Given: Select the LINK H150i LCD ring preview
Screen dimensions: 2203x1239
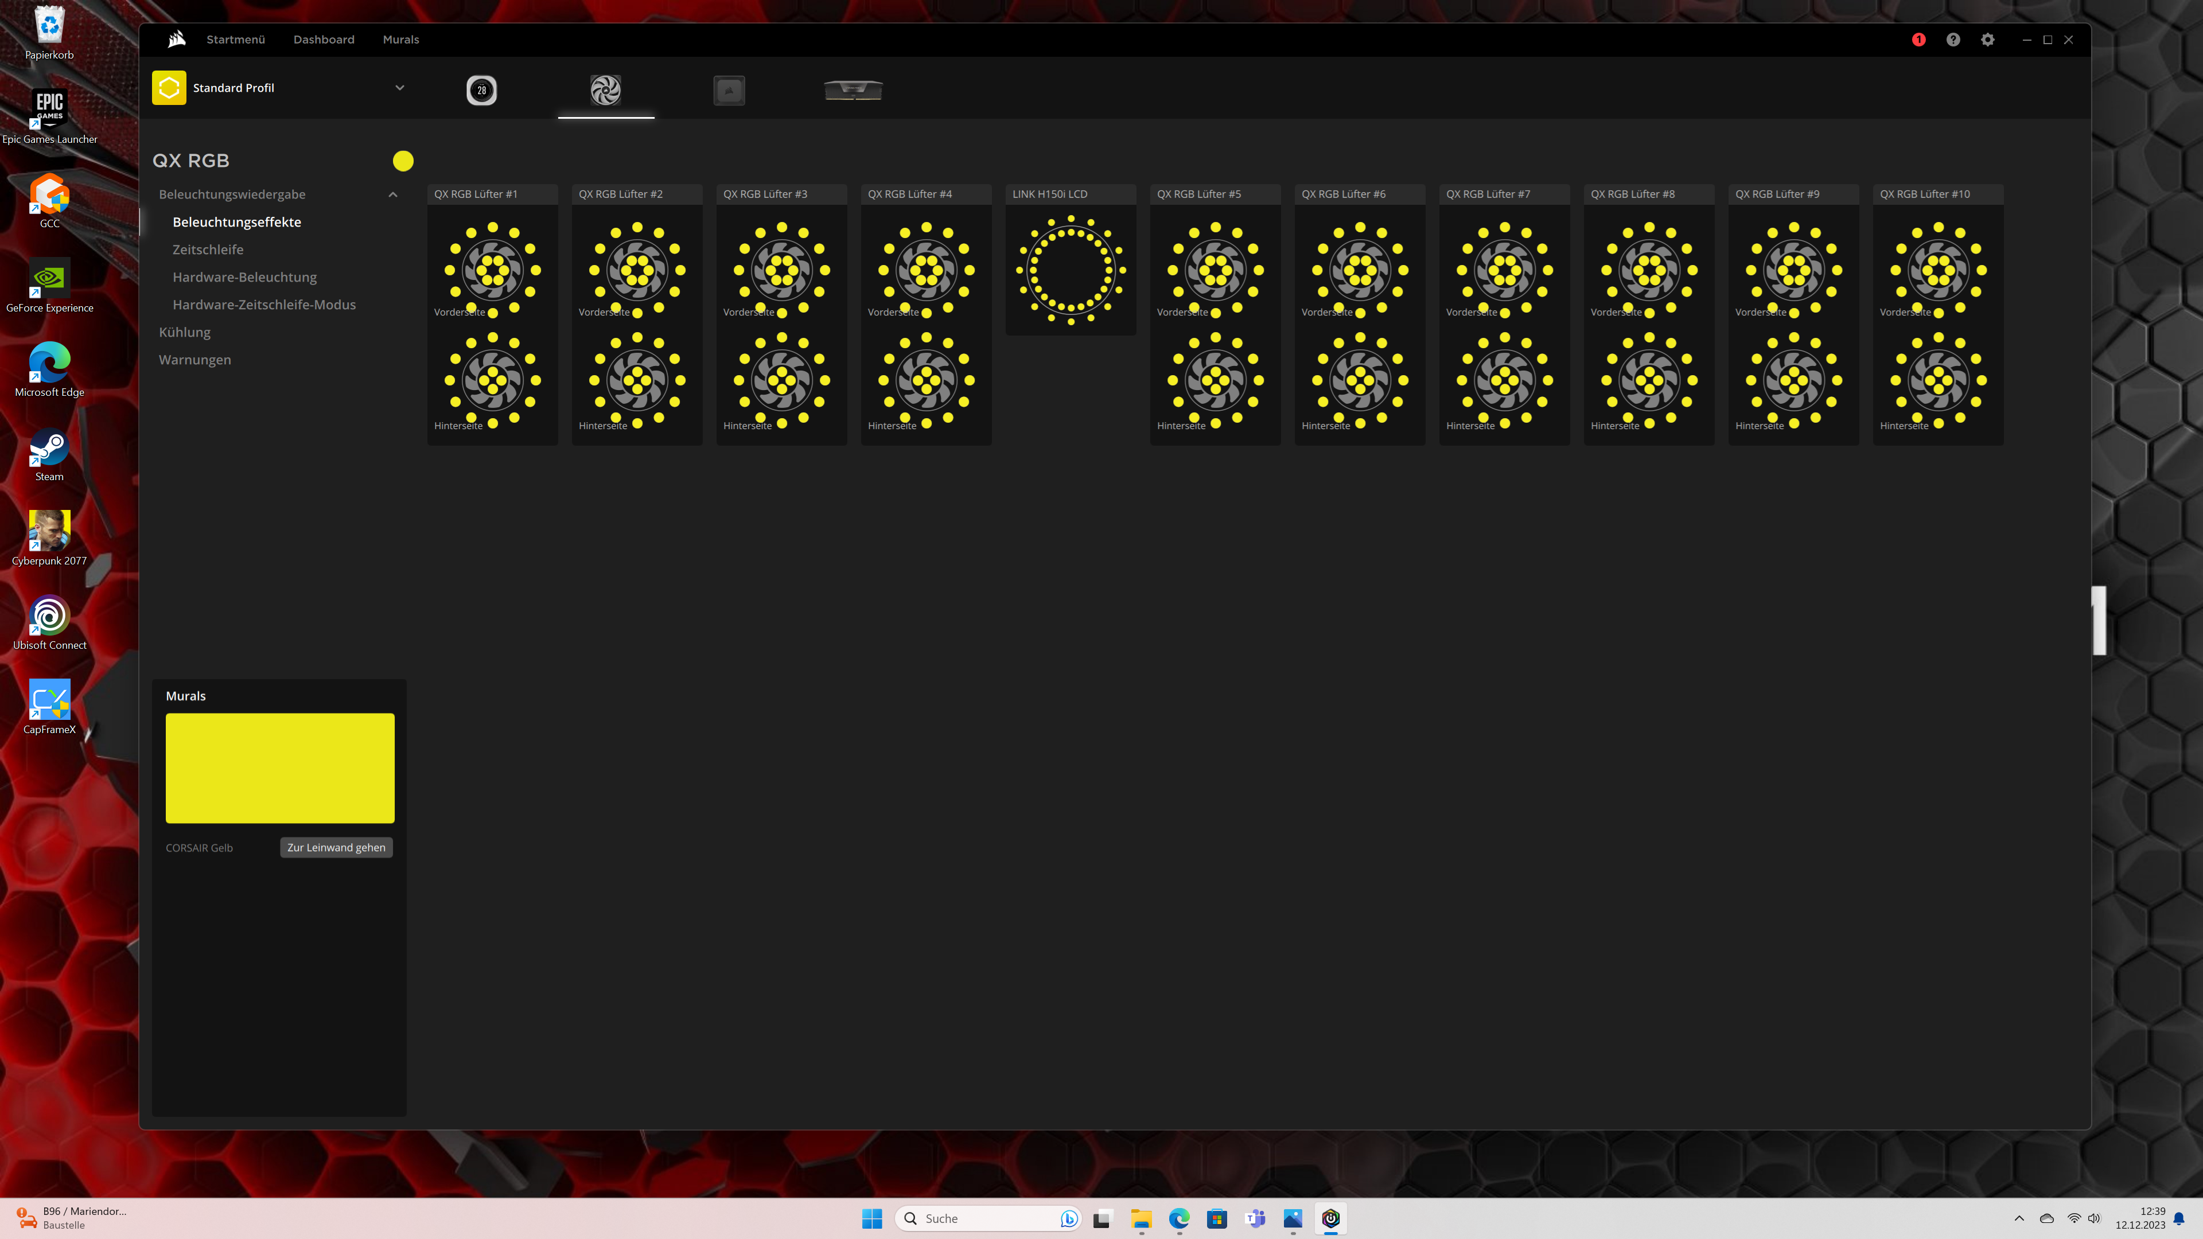Looking at the screenshot, I should [x=1070, y=270].
